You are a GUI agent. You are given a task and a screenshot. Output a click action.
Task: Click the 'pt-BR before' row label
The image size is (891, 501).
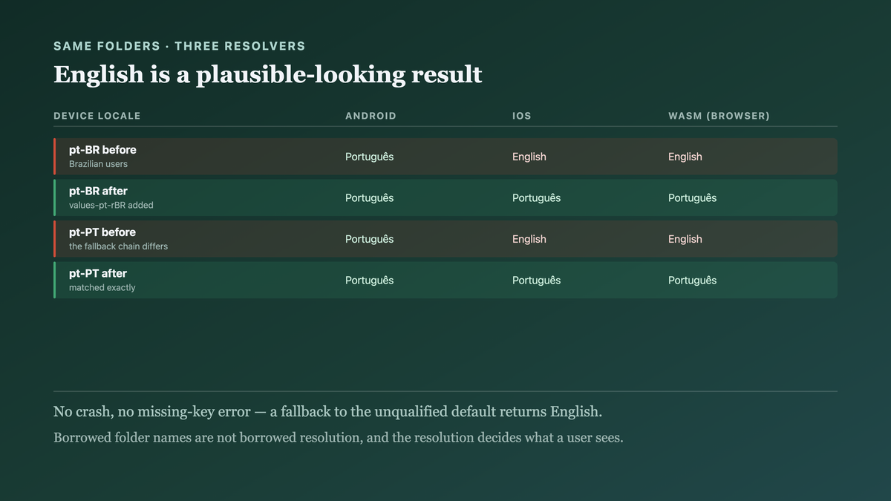[x=102, y=150]
